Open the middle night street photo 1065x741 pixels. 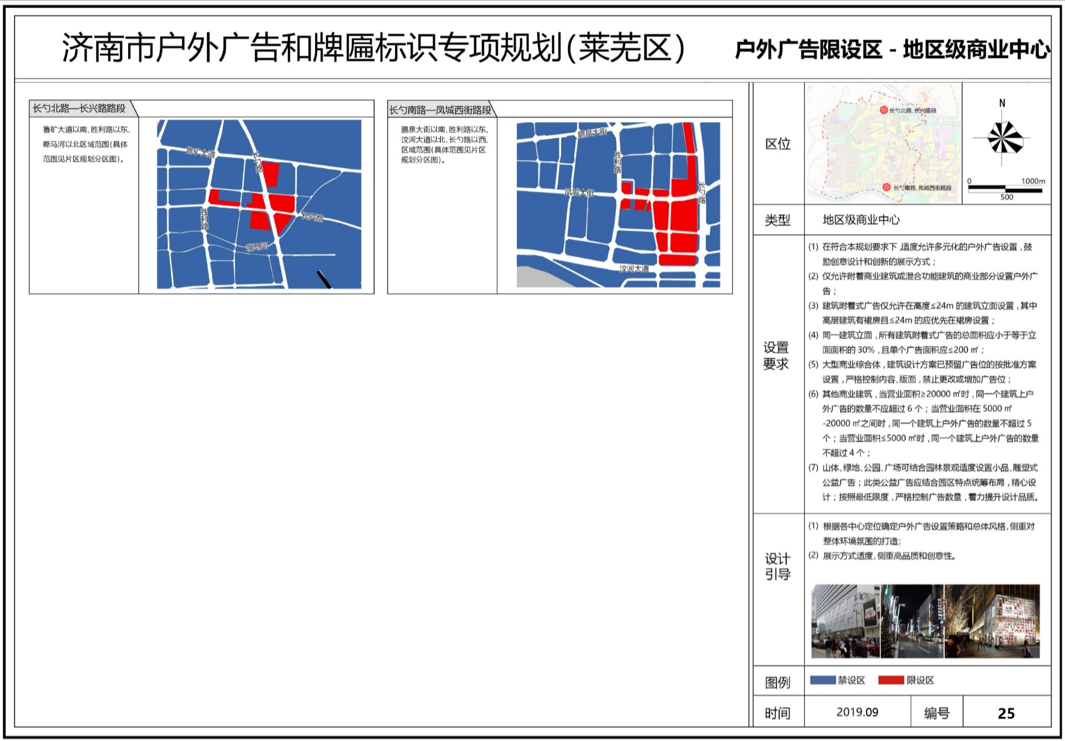click(x=911, y=621)
